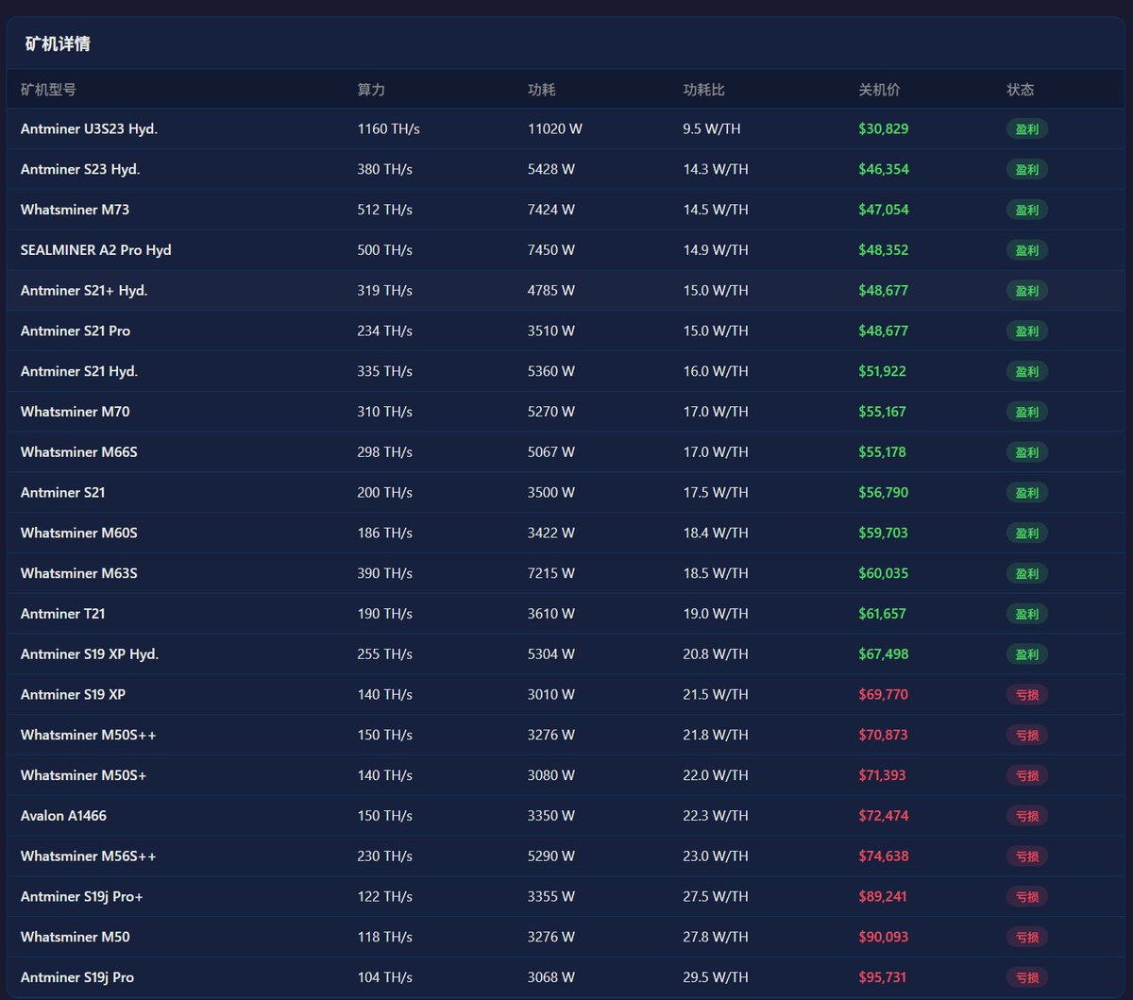Select the Whatsminer M60S model name
Viewport: 1133px width, 1000px height.
click(79, 533)
